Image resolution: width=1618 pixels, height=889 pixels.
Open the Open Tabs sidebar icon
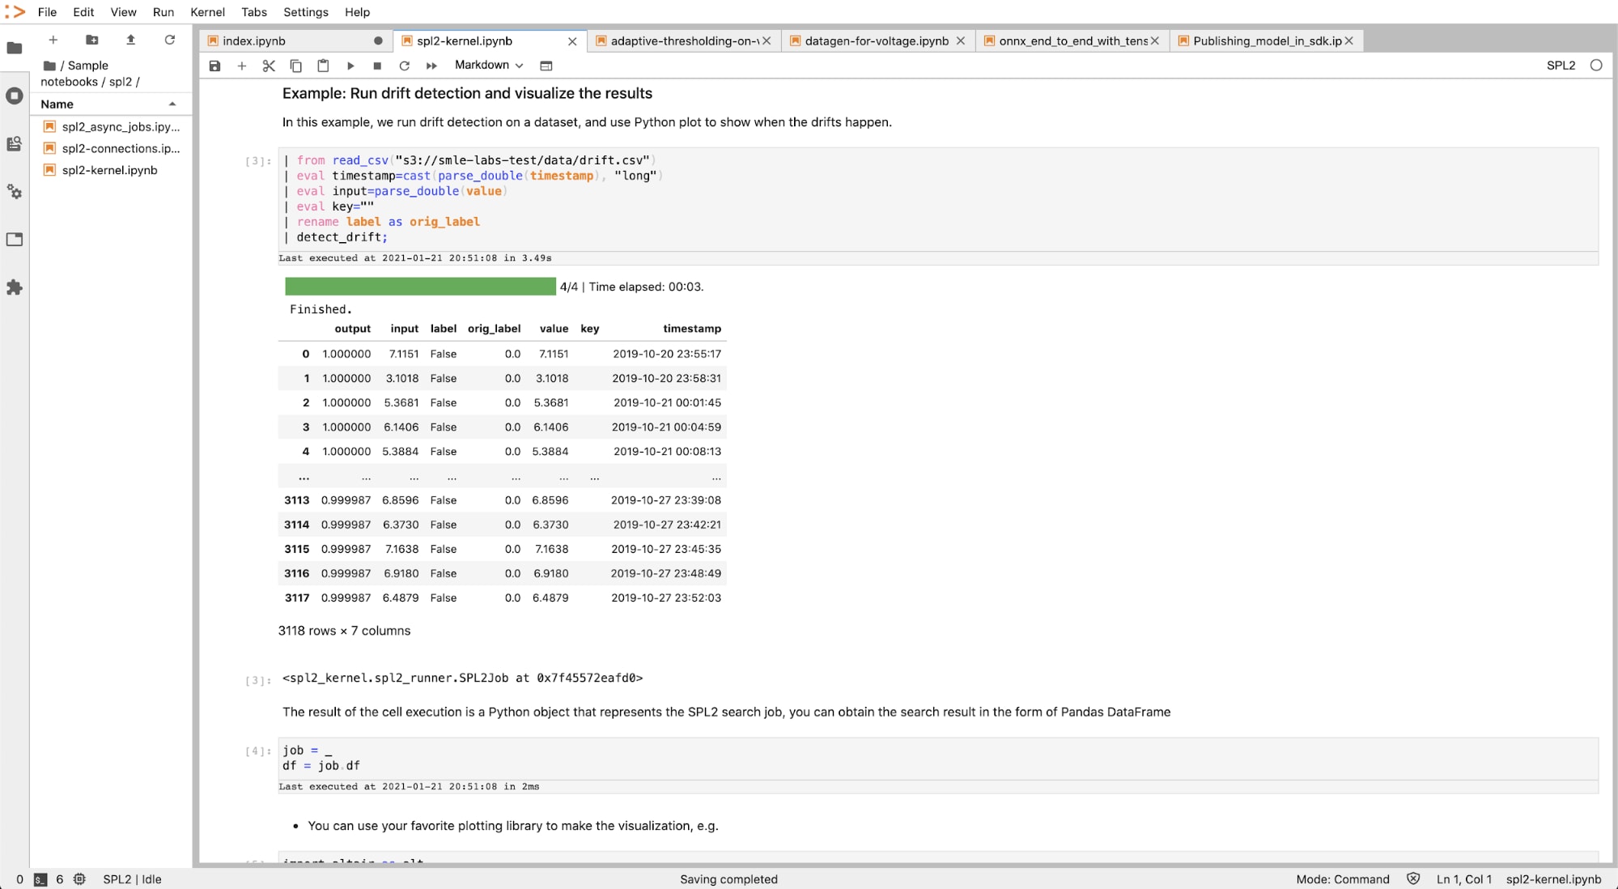pos(15,240)
